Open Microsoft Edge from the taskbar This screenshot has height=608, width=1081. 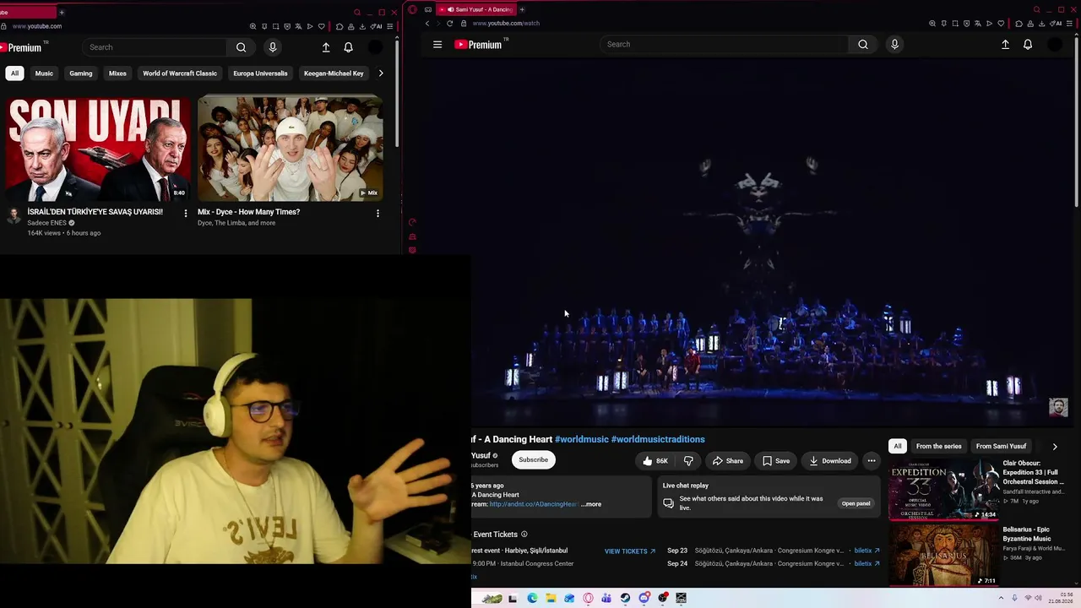[532, 598]
